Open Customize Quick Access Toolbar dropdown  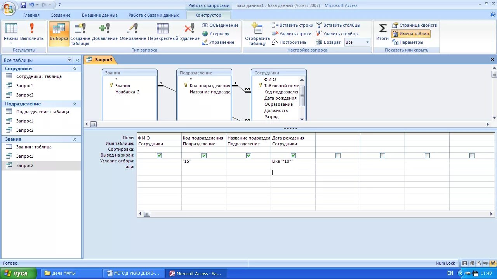60,5
